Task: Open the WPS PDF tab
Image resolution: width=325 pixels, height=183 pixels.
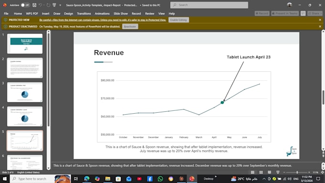Action: coord(32,13)
